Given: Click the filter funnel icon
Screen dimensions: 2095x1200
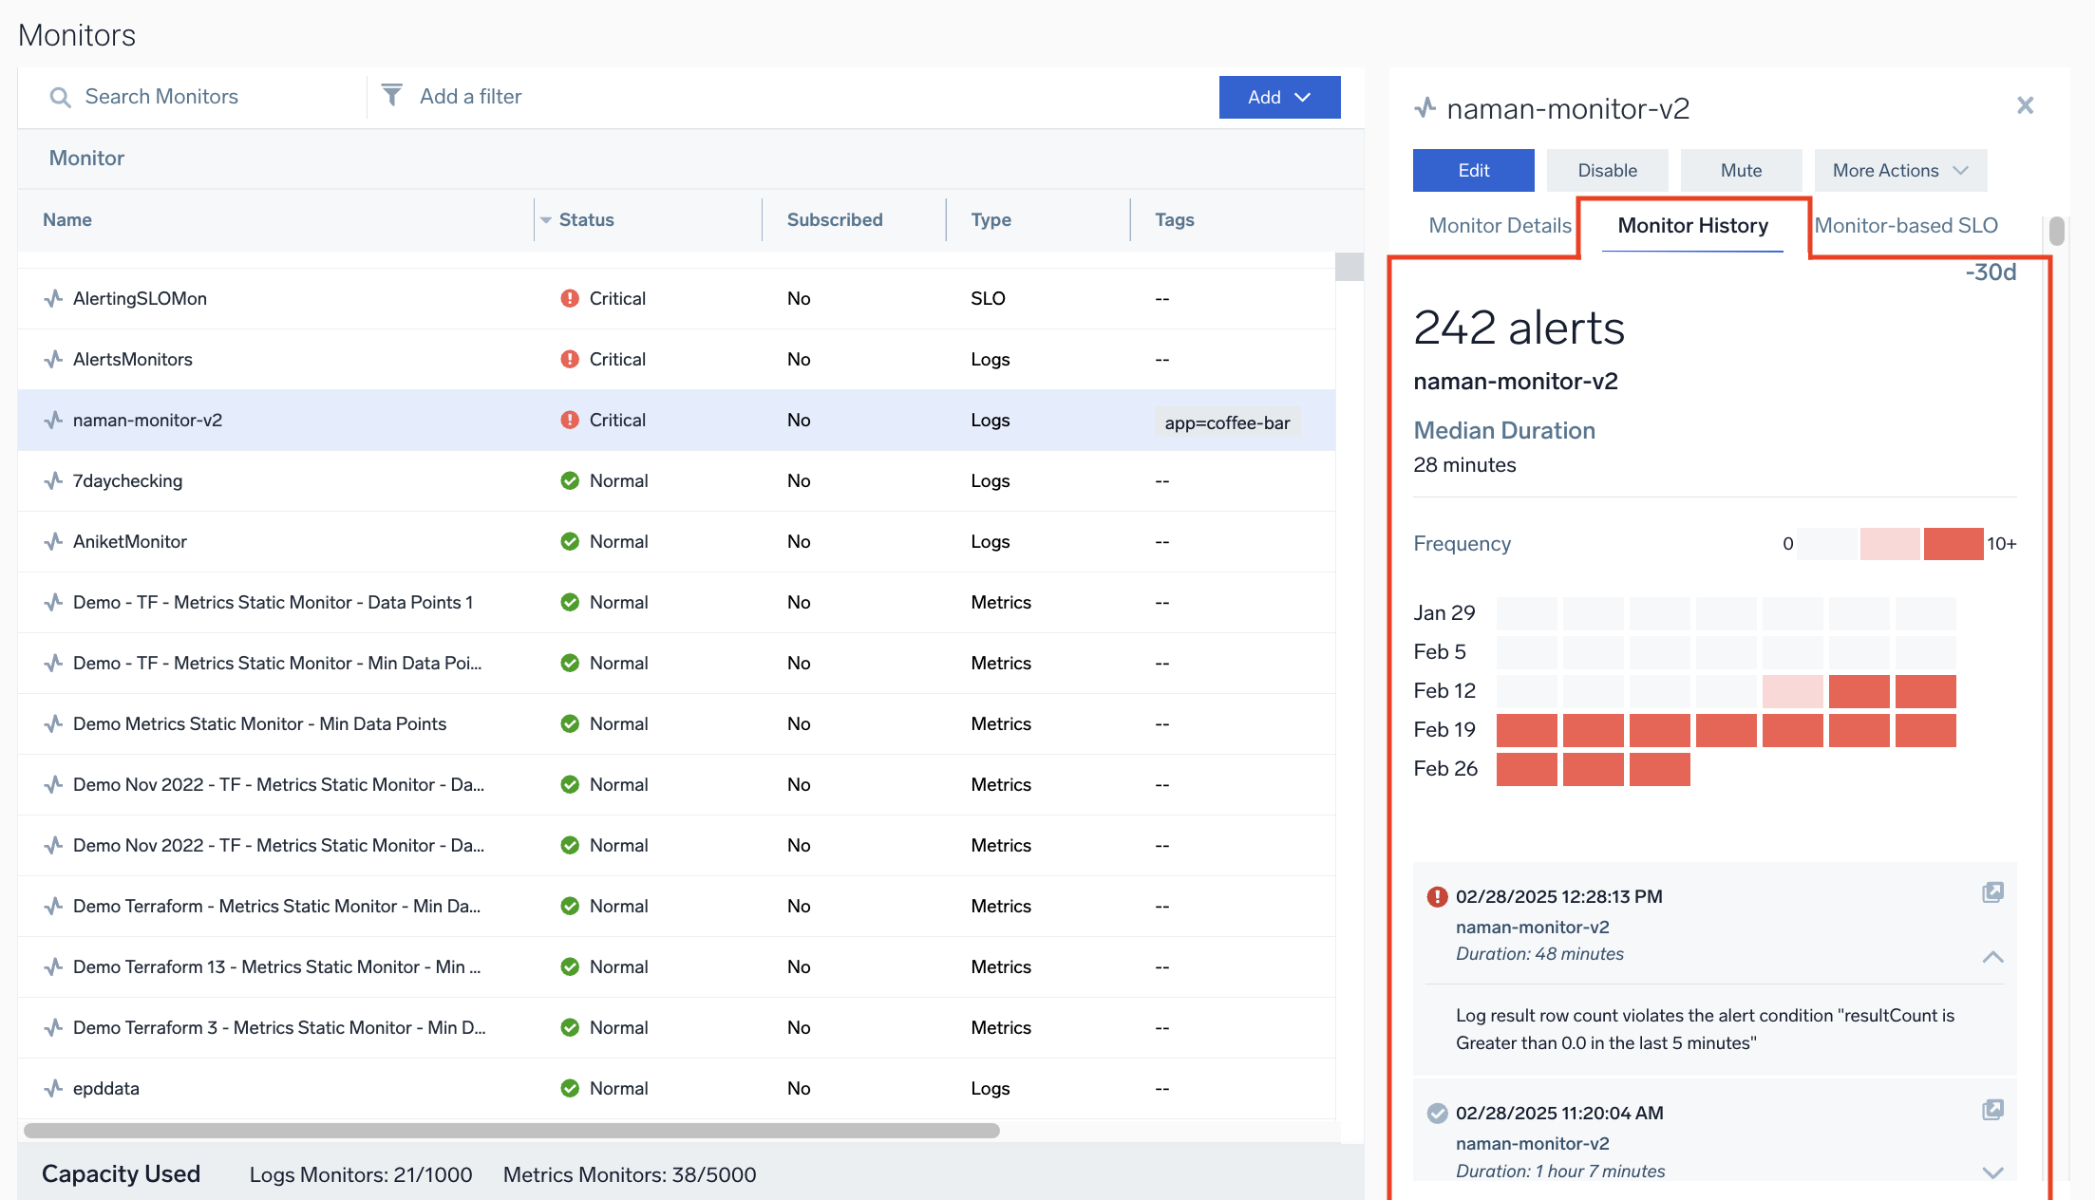Looking at the screenshot, I should 391,96.
